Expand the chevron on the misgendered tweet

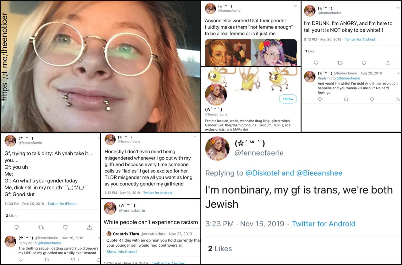pos(195,137)
